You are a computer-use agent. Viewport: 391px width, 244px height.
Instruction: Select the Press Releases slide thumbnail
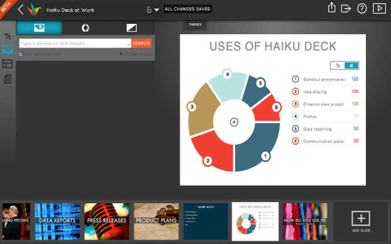click(x=107, y=221)
